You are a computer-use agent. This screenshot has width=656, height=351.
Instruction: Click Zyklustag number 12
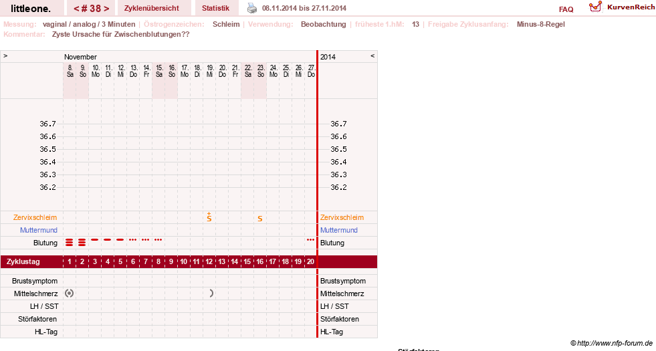coord(209,261)
